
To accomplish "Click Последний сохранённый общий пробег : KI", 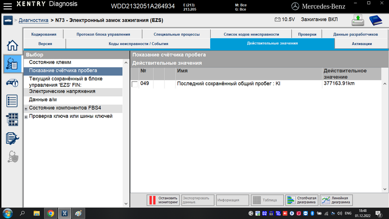I will (x=228, y=83).
